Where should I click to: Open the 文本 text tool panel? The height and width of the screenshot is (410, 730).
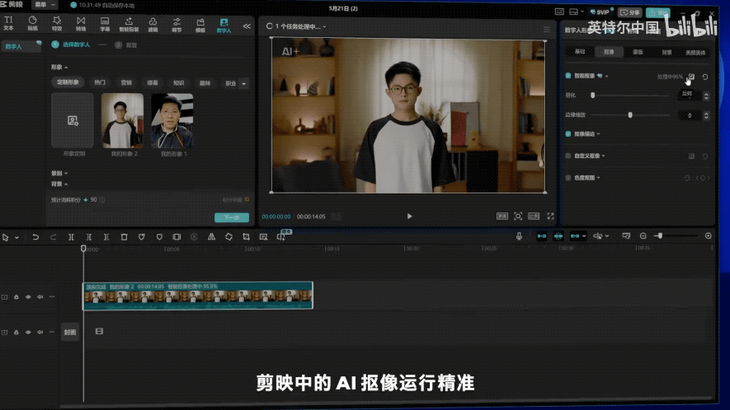coord(8,22)
